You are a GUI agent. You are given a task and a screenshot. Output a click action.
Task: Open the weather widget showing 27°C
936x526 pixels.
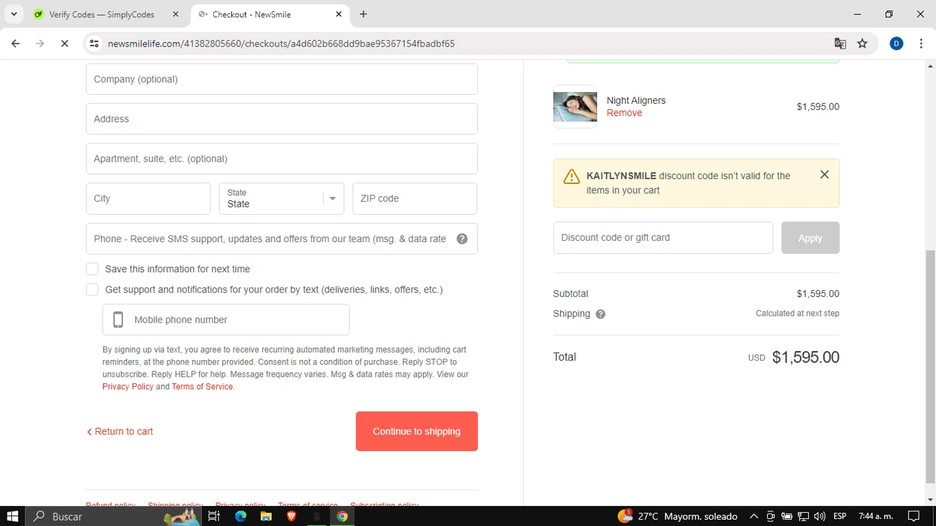click(678, 516)
